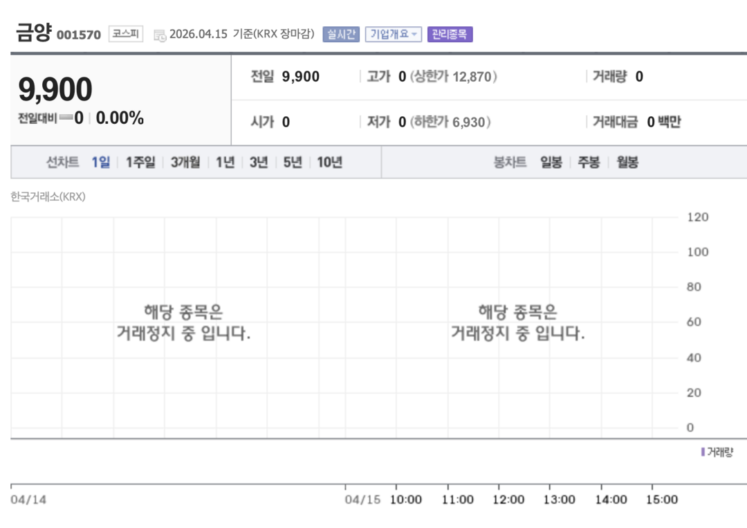This screenshot has height=528, width=747.
Task: Select the 1일 line chart period
Action: (x=101, y=163)
